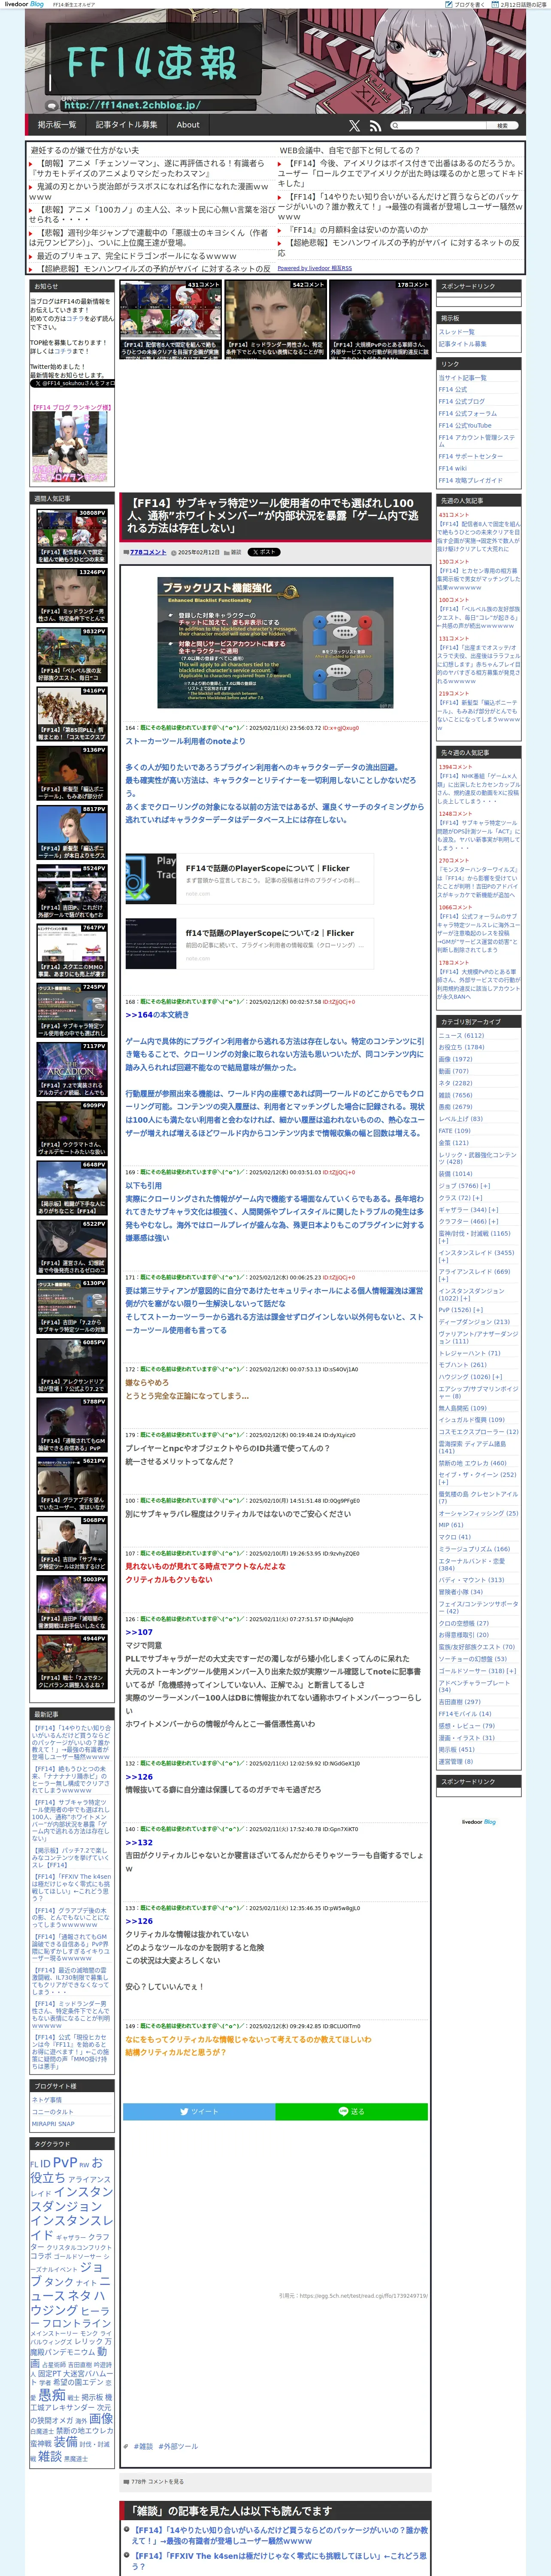Share the article with the ツイート button

pyautogui.click(x=199, y=2112)
